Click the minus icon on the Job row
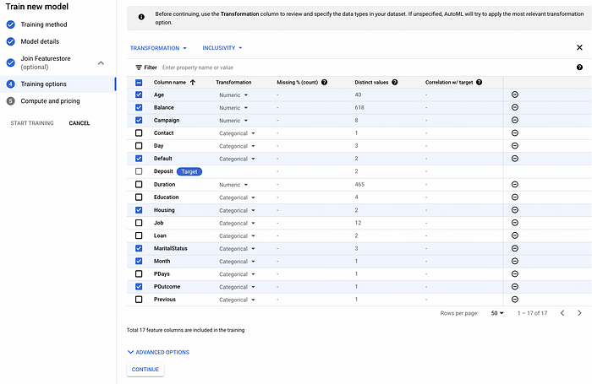 click(x=514, y=223)
